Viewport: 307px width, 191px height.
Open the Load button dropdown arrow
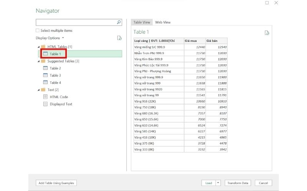click(x=218, y=183)
